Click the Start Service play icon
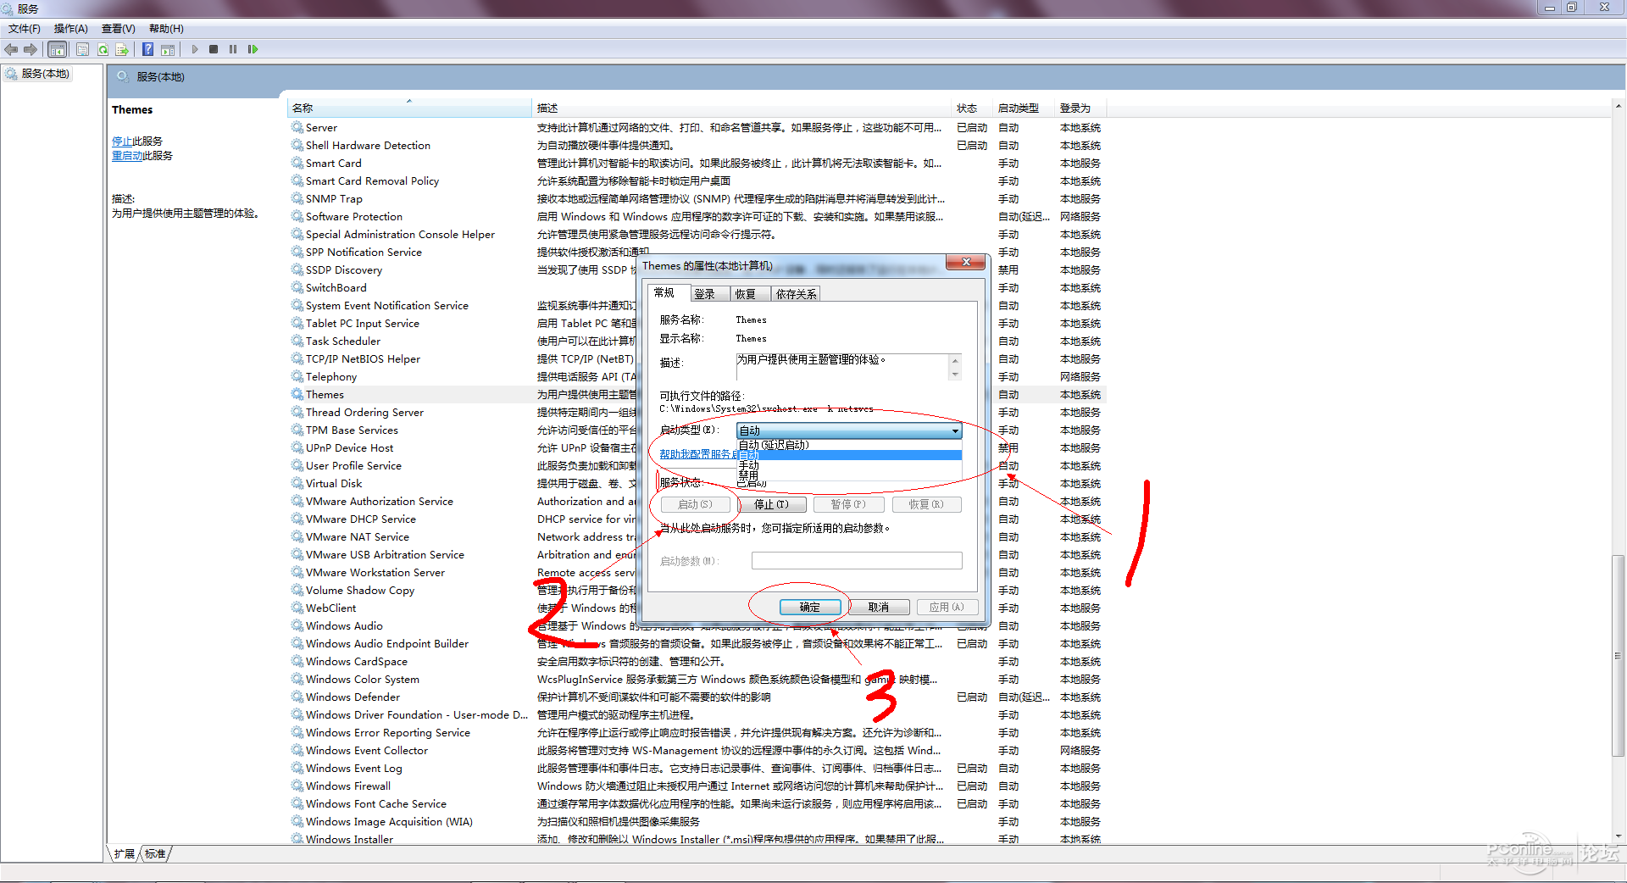Image resolution: width=1627 pixels, height=883 pixels. click(195, 49)
